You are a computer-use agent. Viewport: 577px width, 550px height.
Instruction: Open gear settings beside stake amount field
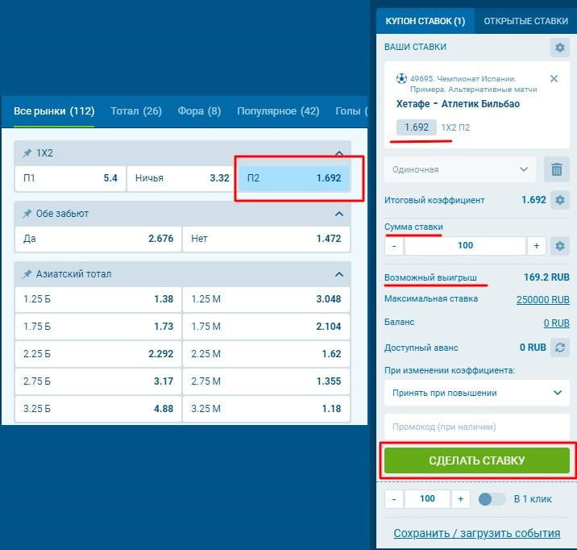(x=559, y=246)
